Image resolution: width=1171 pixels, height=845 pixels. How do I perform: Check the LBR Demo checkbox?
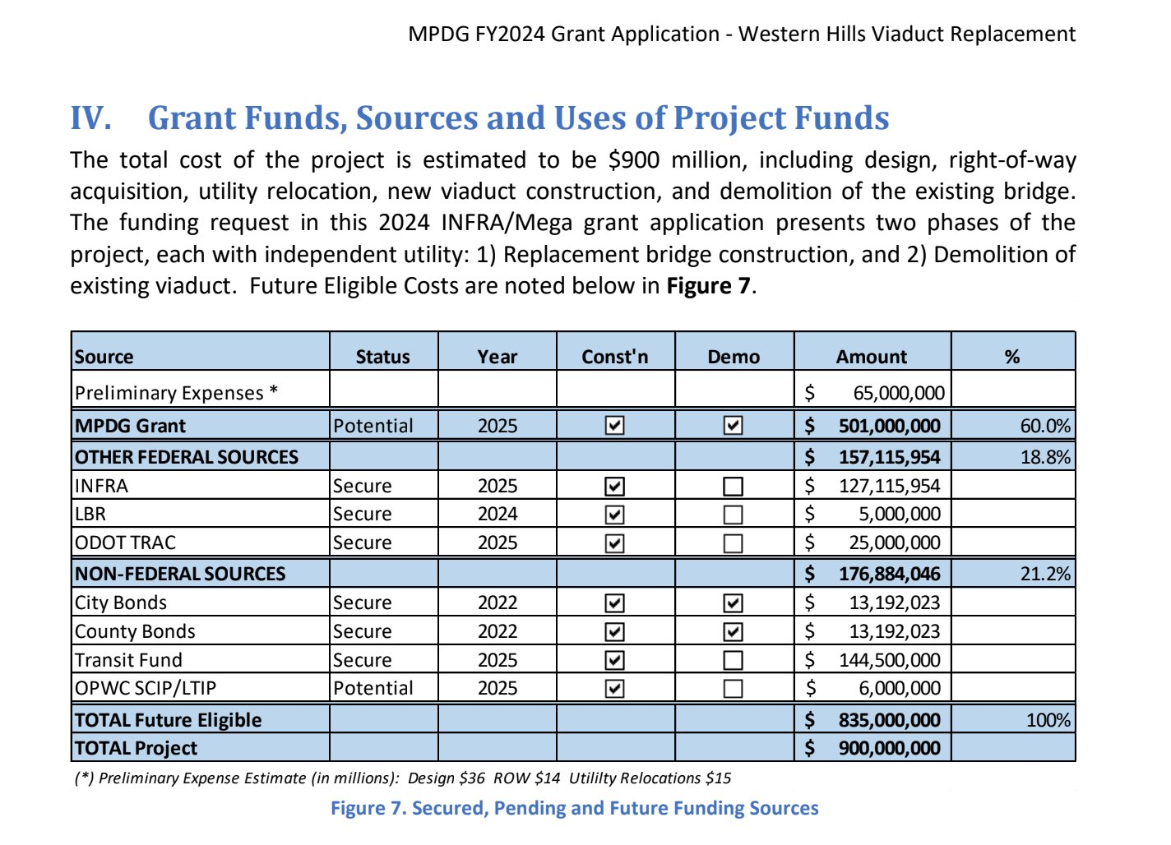(733, 515)
